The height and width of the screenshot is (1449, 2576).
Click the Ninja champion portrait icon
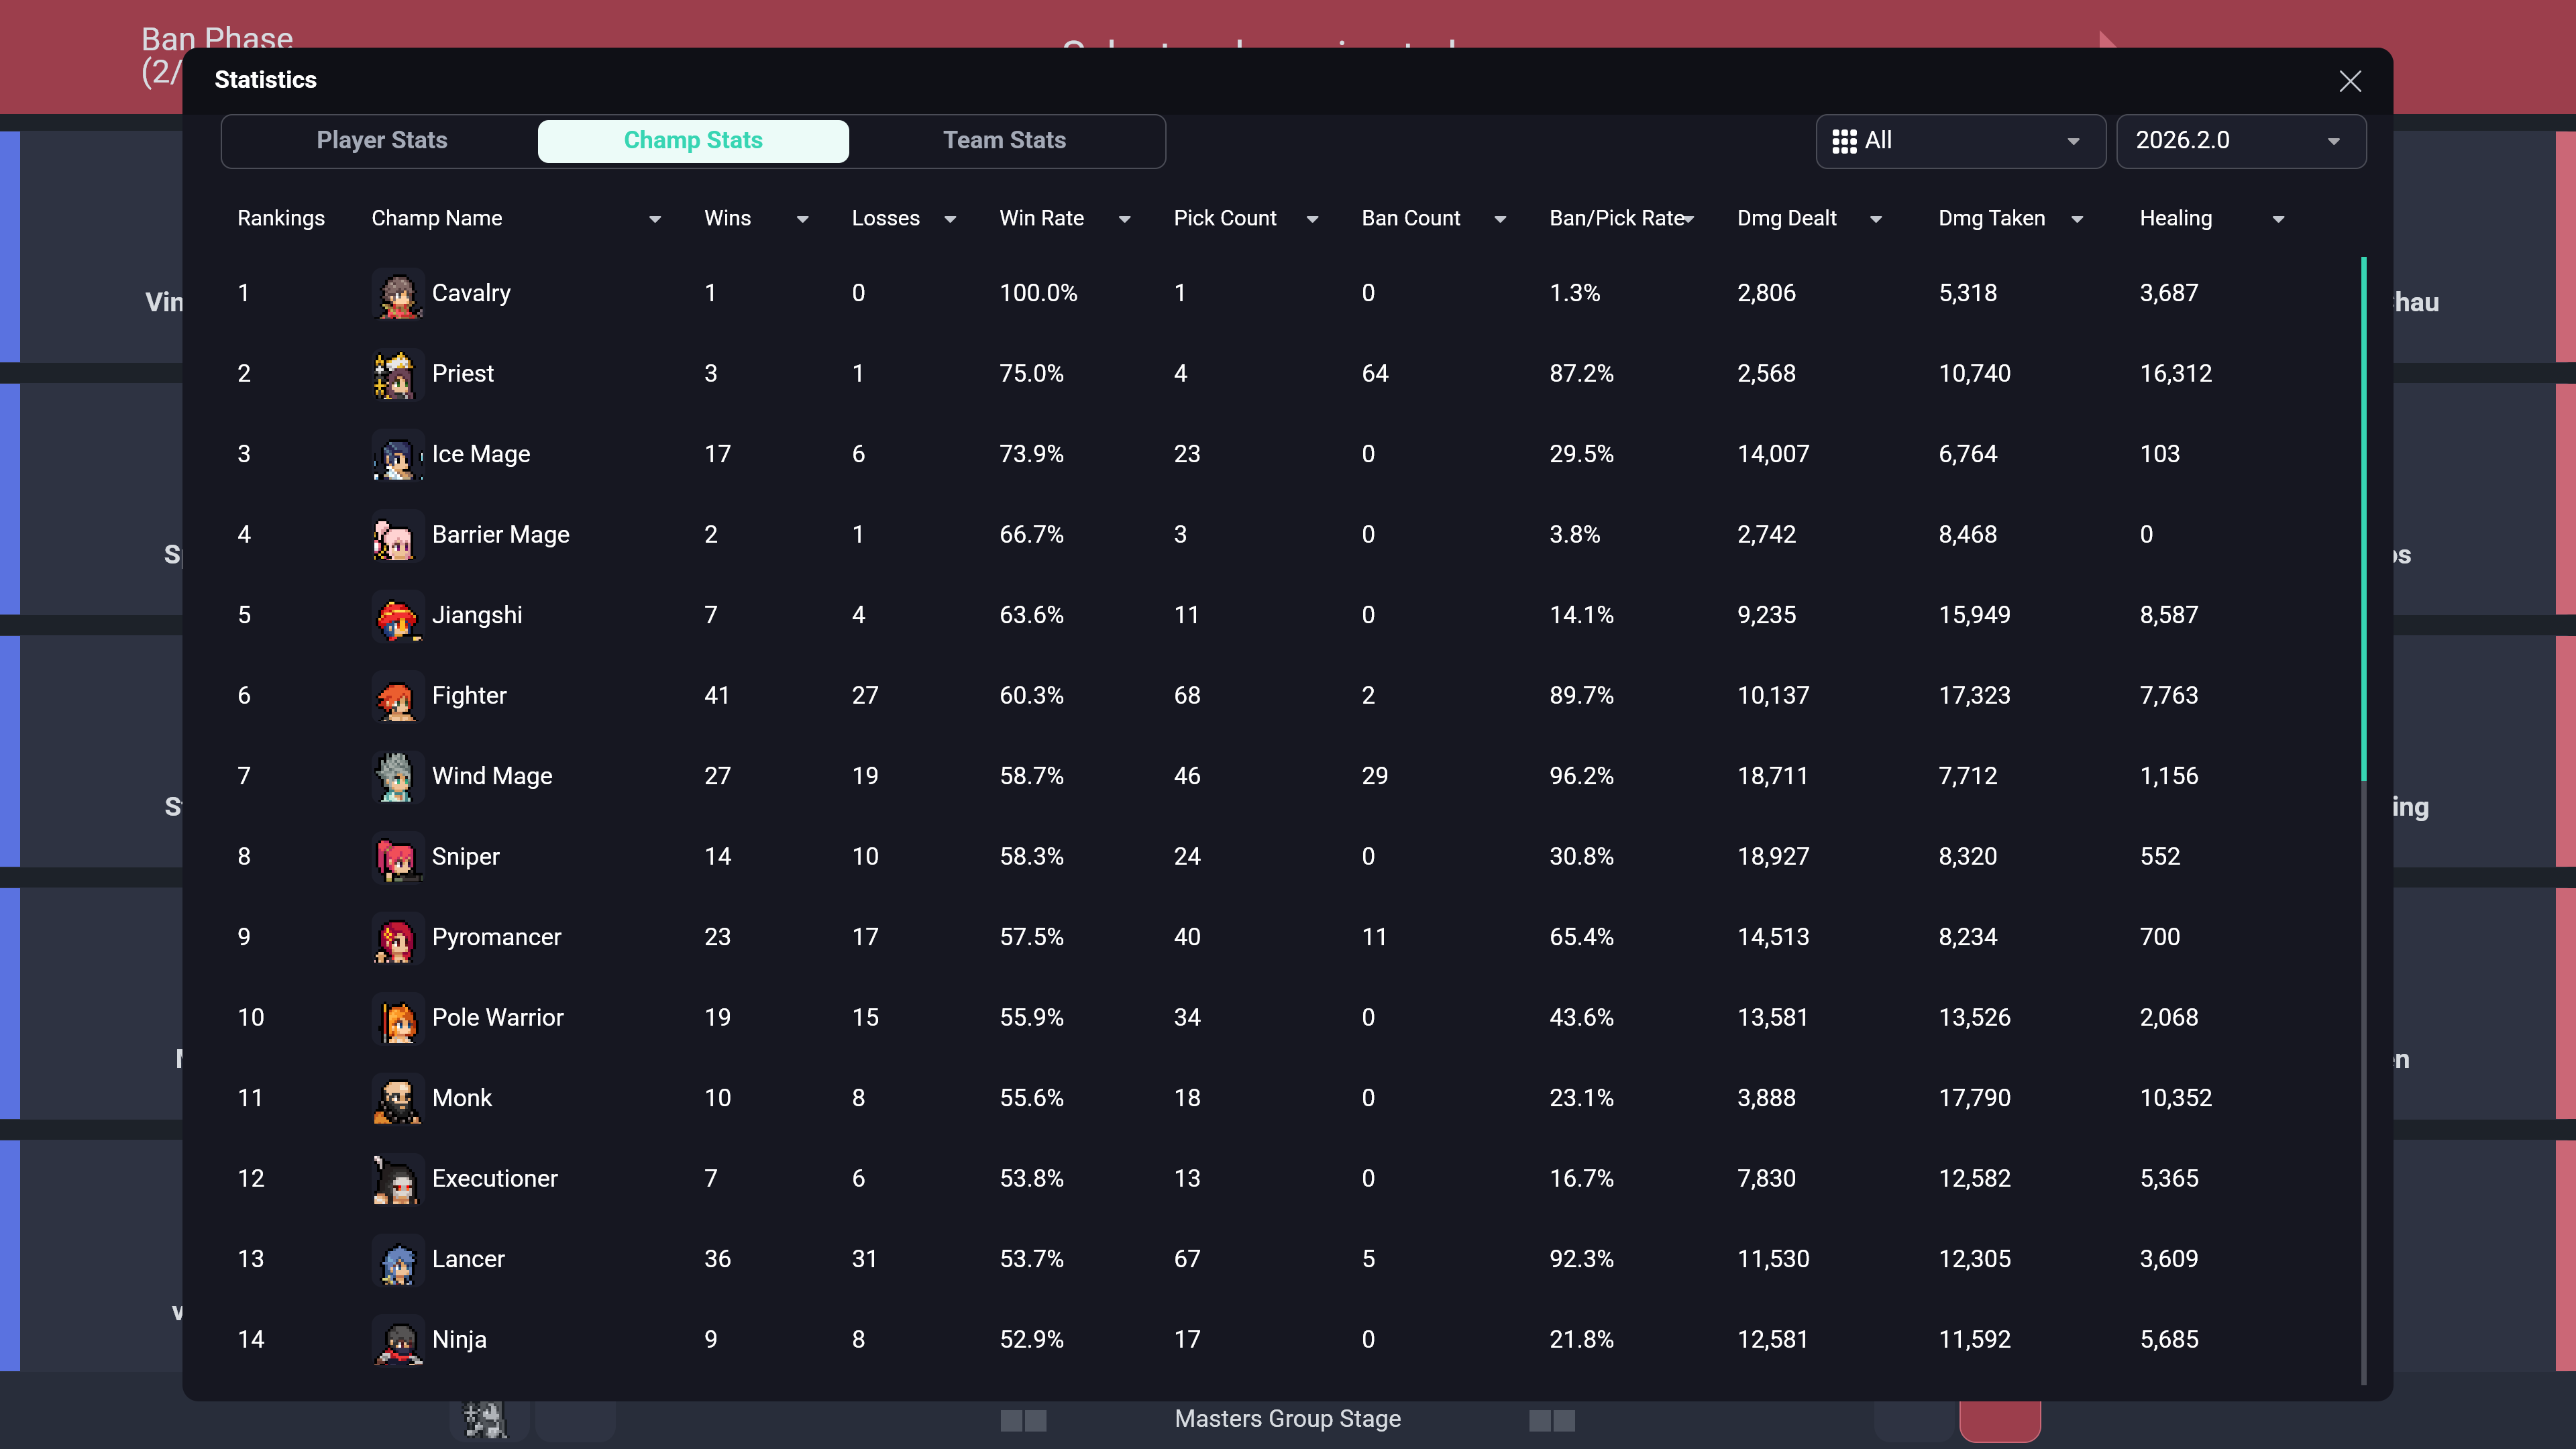pyautogui.click(x=397, y=1340)
